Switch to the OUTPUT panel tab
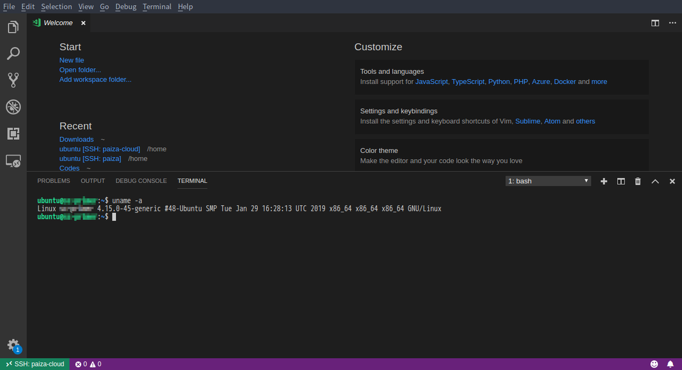682x370 pixels. [93, 181]
